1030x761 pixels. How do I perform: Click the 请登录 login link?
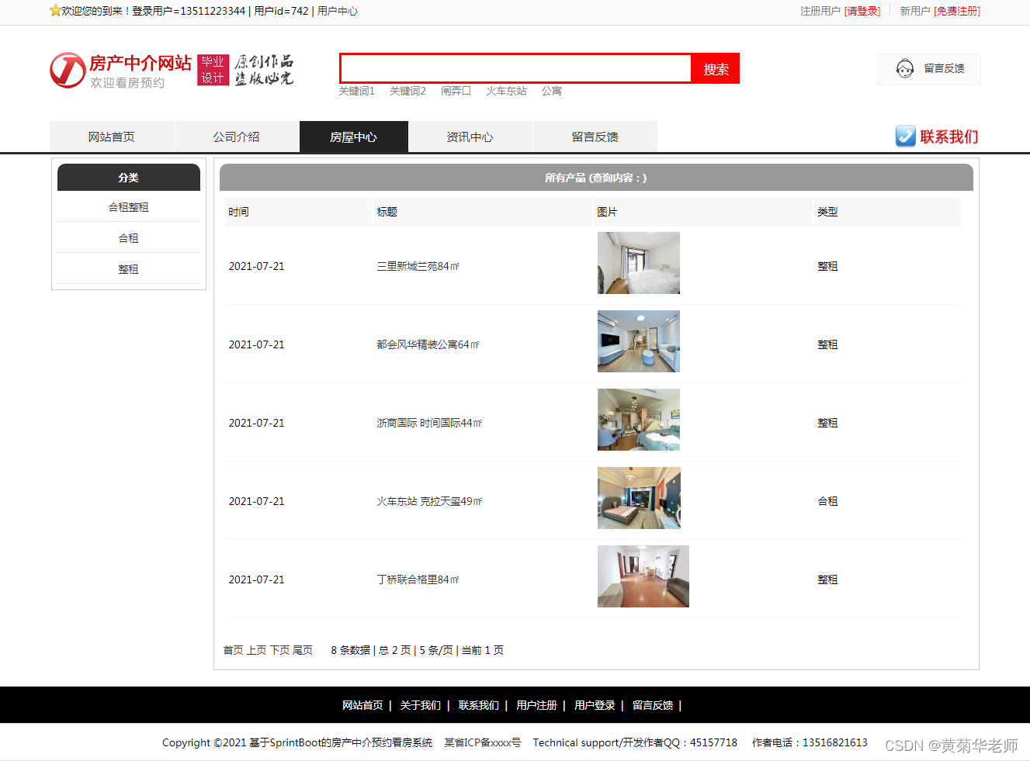point(862,11)
